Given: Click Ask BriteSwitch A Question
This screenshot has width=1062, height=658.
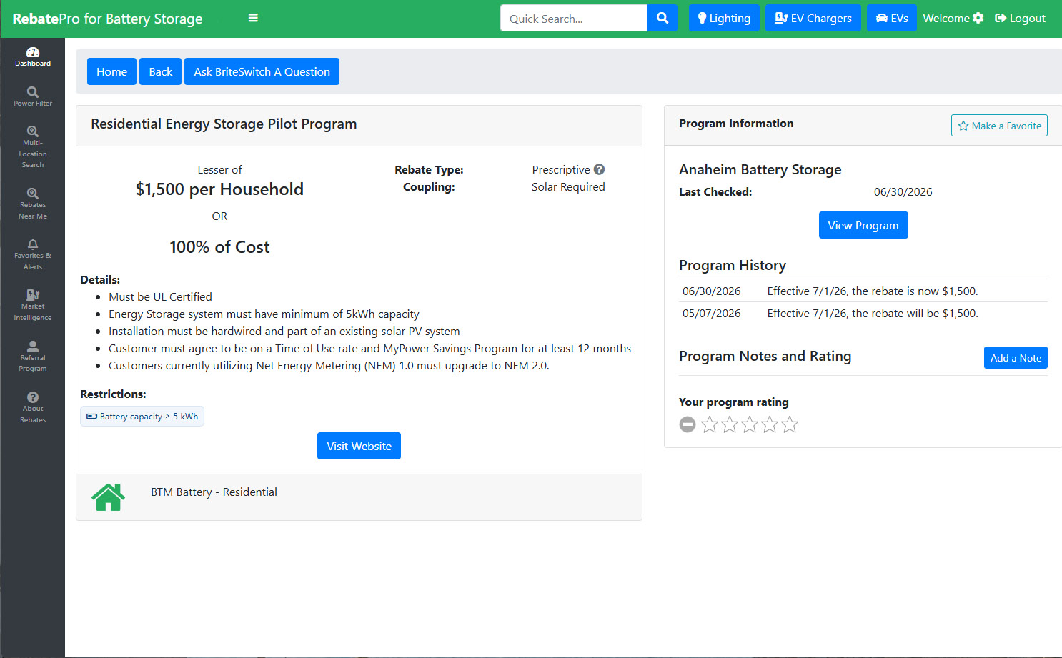Looking at the screenshot, I should (x=262, y=71).
